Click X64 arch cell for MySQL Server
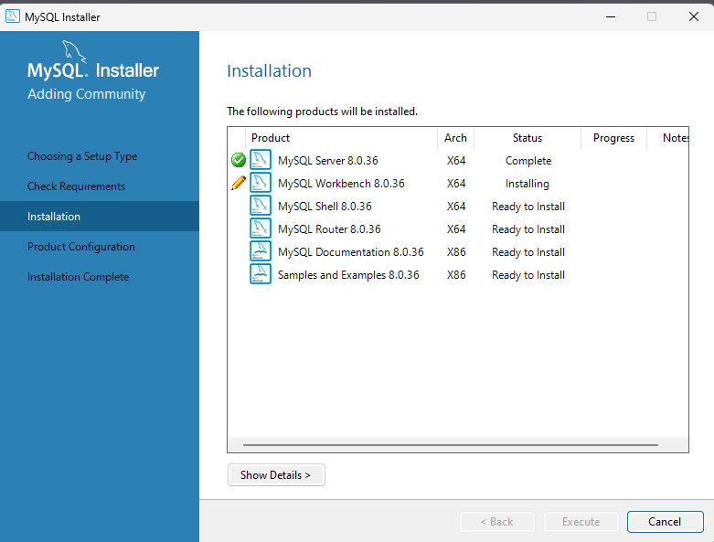This screenshot has height=542, width=714. click(456, 161)
